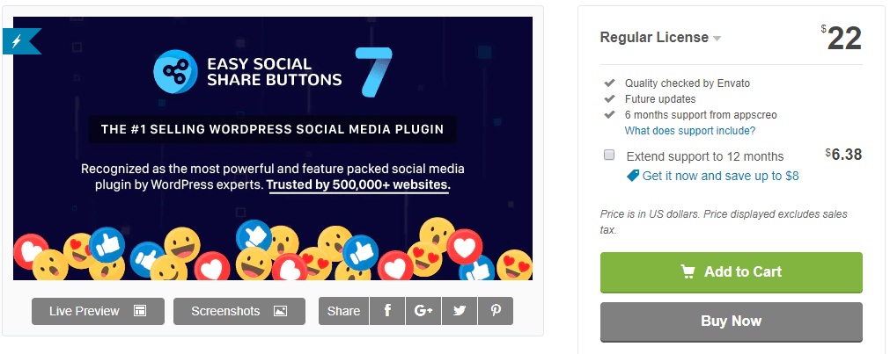Click the $22 price amount
The image size is (890, 354).
pos(842,39)
